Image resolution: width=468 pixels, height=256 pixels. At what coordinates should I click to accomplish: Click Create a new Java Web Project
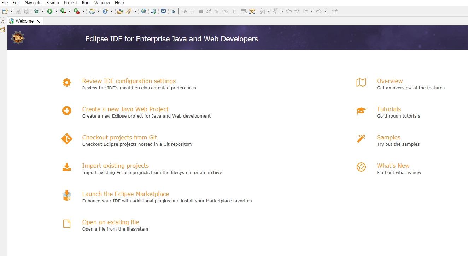(x=125, y=109)
